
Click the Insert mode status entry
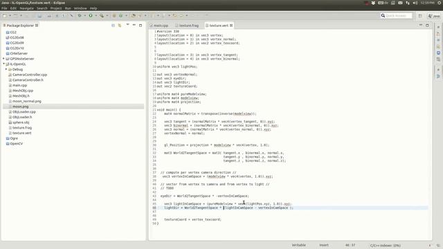click(324, 245)
